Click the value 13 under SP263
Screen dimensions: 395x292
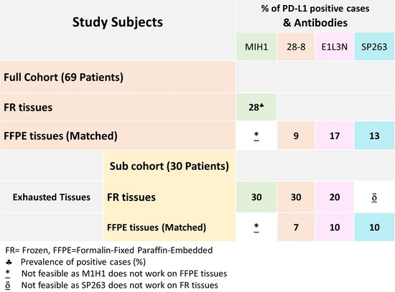[x=374, y=136]
